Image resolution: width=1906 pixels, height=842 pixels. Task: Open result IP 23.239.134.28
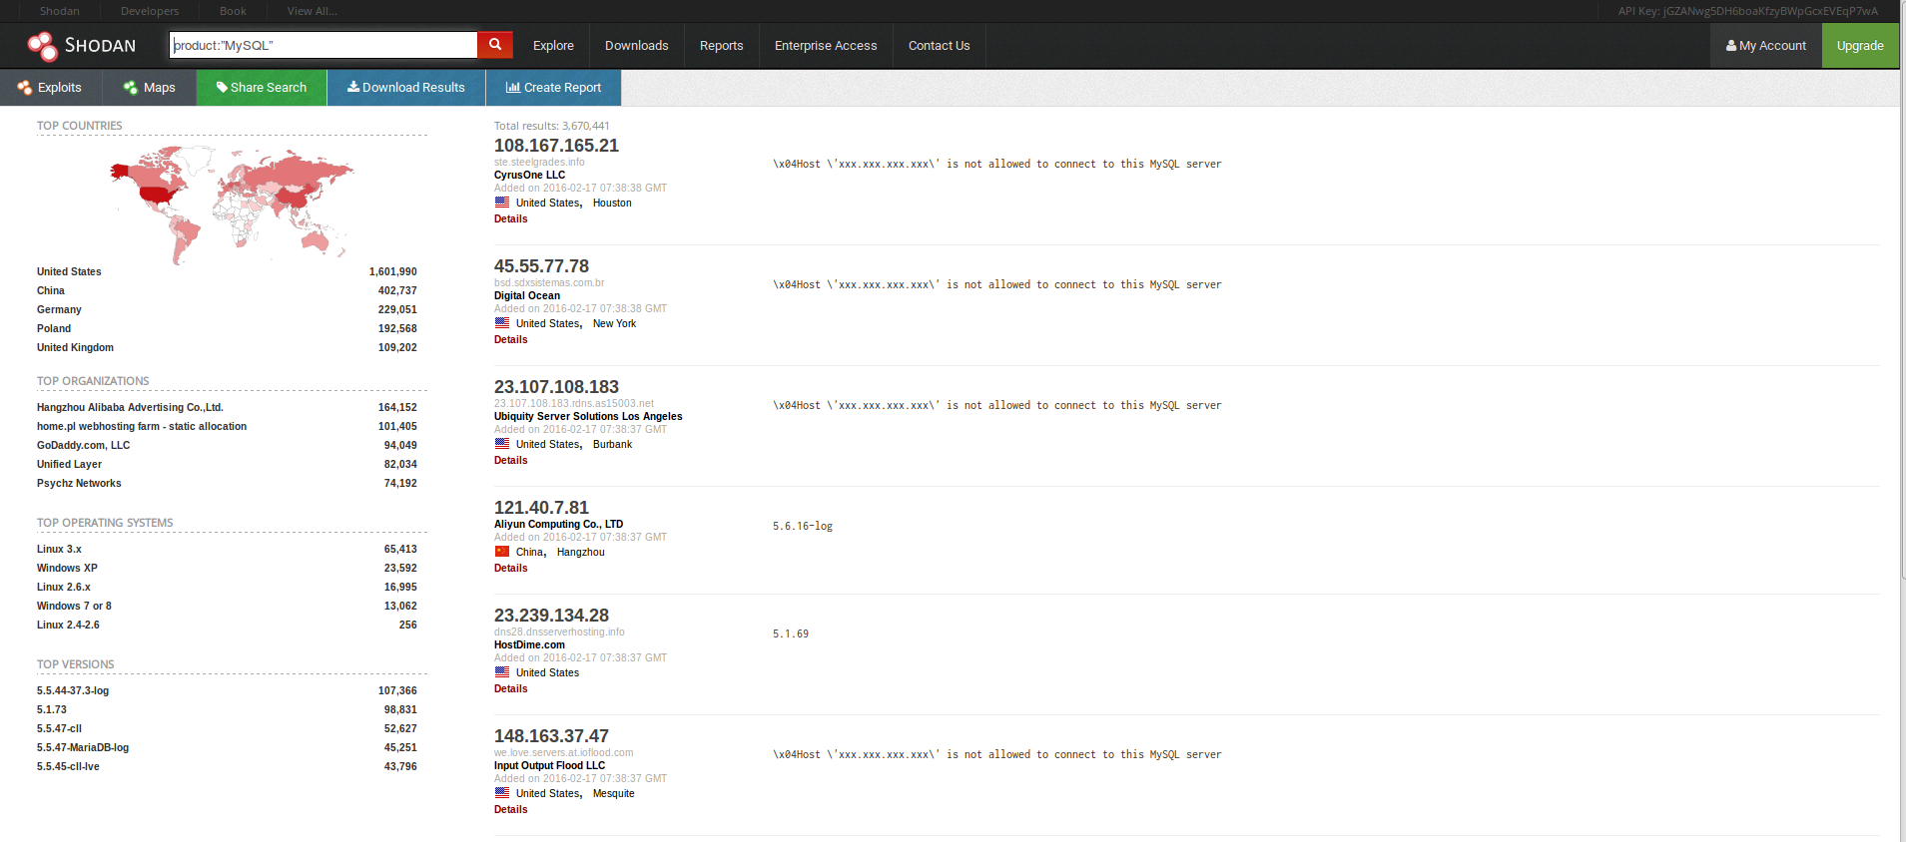551,616
